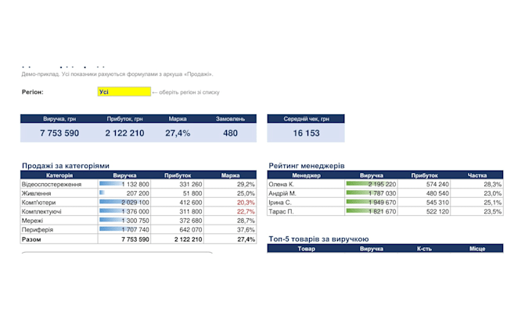Select manager revenue cell 1 949 670
Screen dimensions: 532x320
point(371,203)
